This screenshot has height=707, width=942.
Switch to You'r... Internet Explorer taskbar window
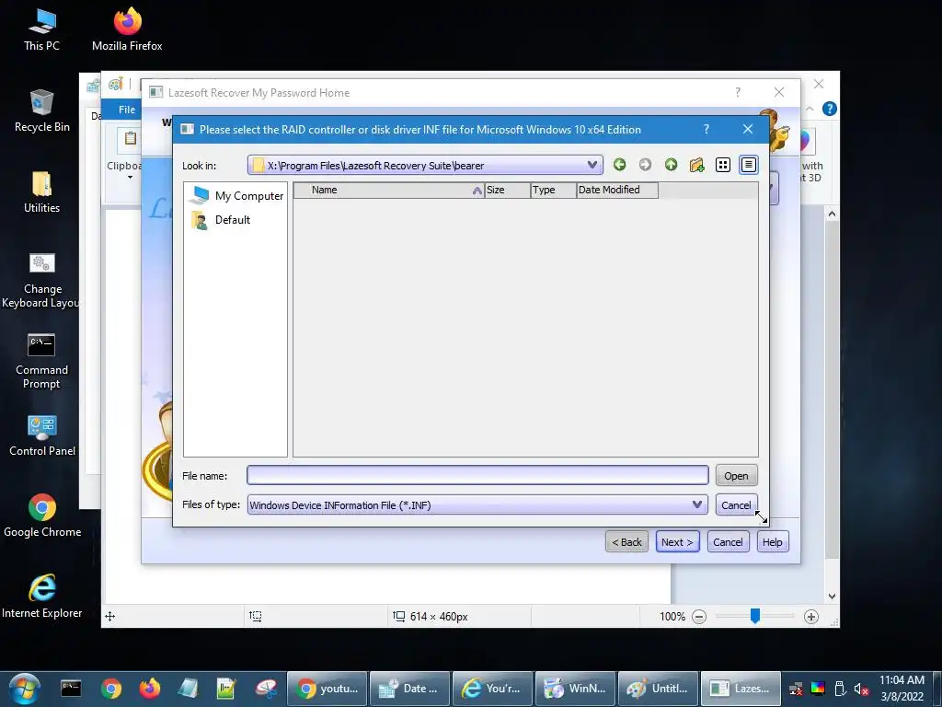(493, 689)
